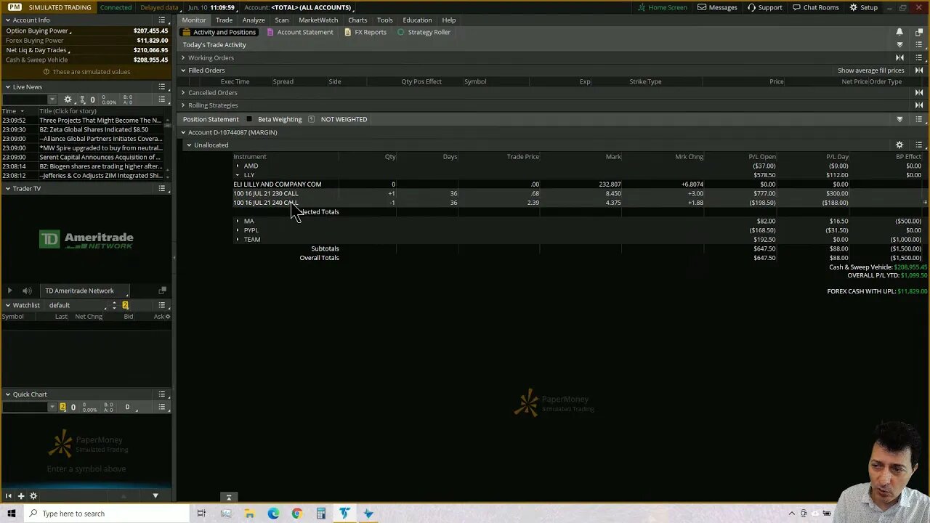Open Account Info panel list menu
The image size is (930, 523).
(162, 20)
